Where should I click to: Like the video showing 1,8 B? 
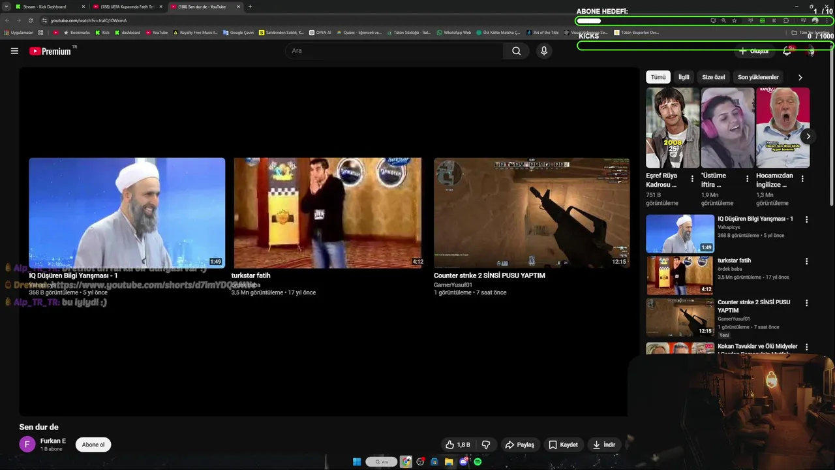point(457,445)
